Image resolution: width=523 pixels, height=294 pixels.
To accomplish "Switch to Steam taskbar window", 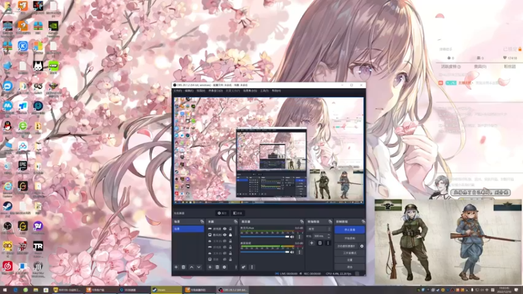I will (166, 290).
